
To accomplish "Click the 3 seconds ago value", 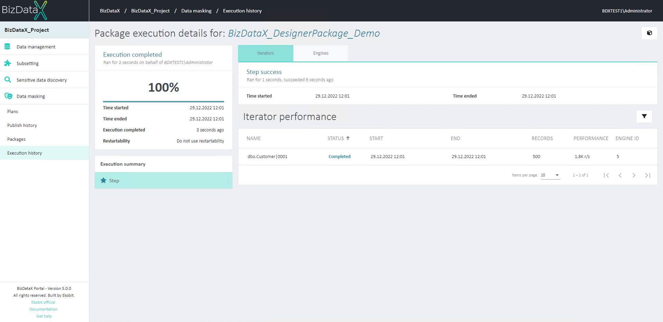I will (x=210, y=130).
